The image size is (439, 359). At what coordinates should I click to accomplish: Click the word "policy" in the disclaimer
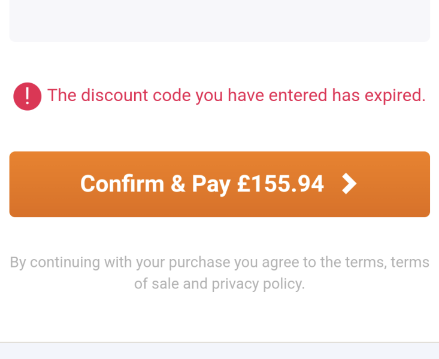[x=283, y=284]
